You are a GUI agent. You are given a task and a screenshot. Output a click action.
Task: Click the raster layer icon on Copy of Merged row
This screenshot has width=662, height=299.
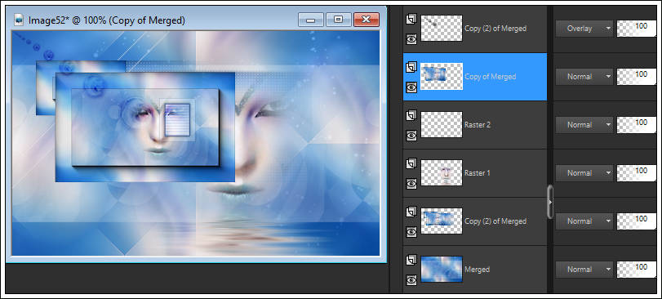click(411, 67)
